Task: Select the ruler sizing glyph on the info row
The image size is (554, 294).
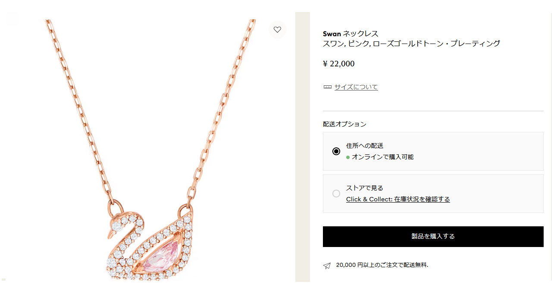Action: (x=328, y=87)
